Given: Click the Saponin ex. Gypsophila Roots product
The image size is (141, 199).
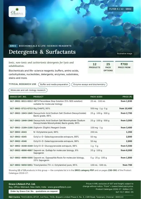Looking at the screenshot, I should [59, 159].
